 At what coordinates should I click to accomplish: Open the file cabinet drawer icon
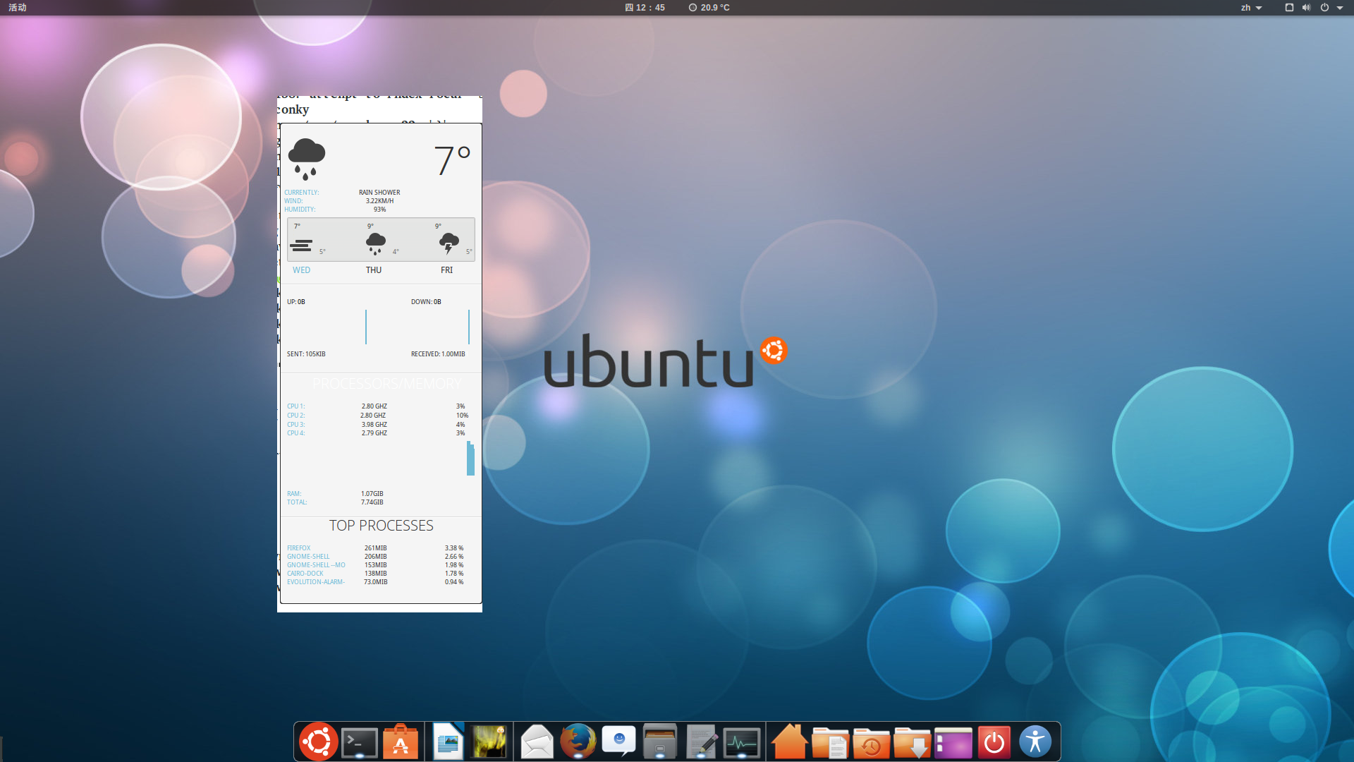pyautogui.click(x=660, y=742)
